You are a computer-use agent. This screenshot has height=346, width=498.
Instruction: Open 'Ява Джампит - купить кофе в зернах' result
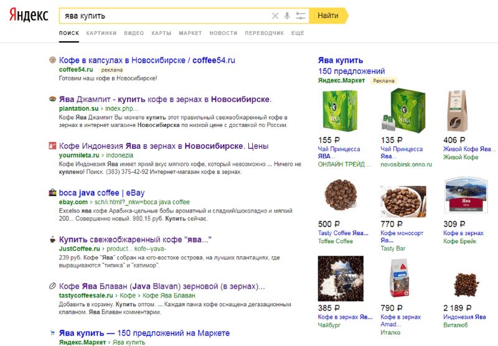(x=165, y=99)
